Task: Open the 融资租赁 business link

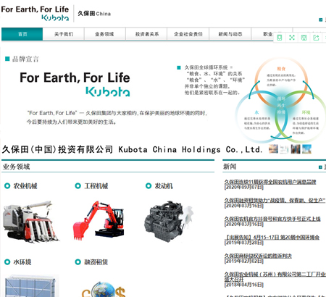Action: (x=96, y=262)
